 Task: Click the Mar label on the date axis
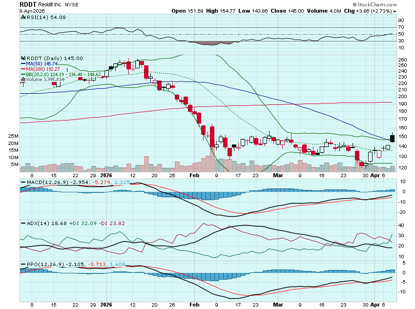click(x=278, y=175)
